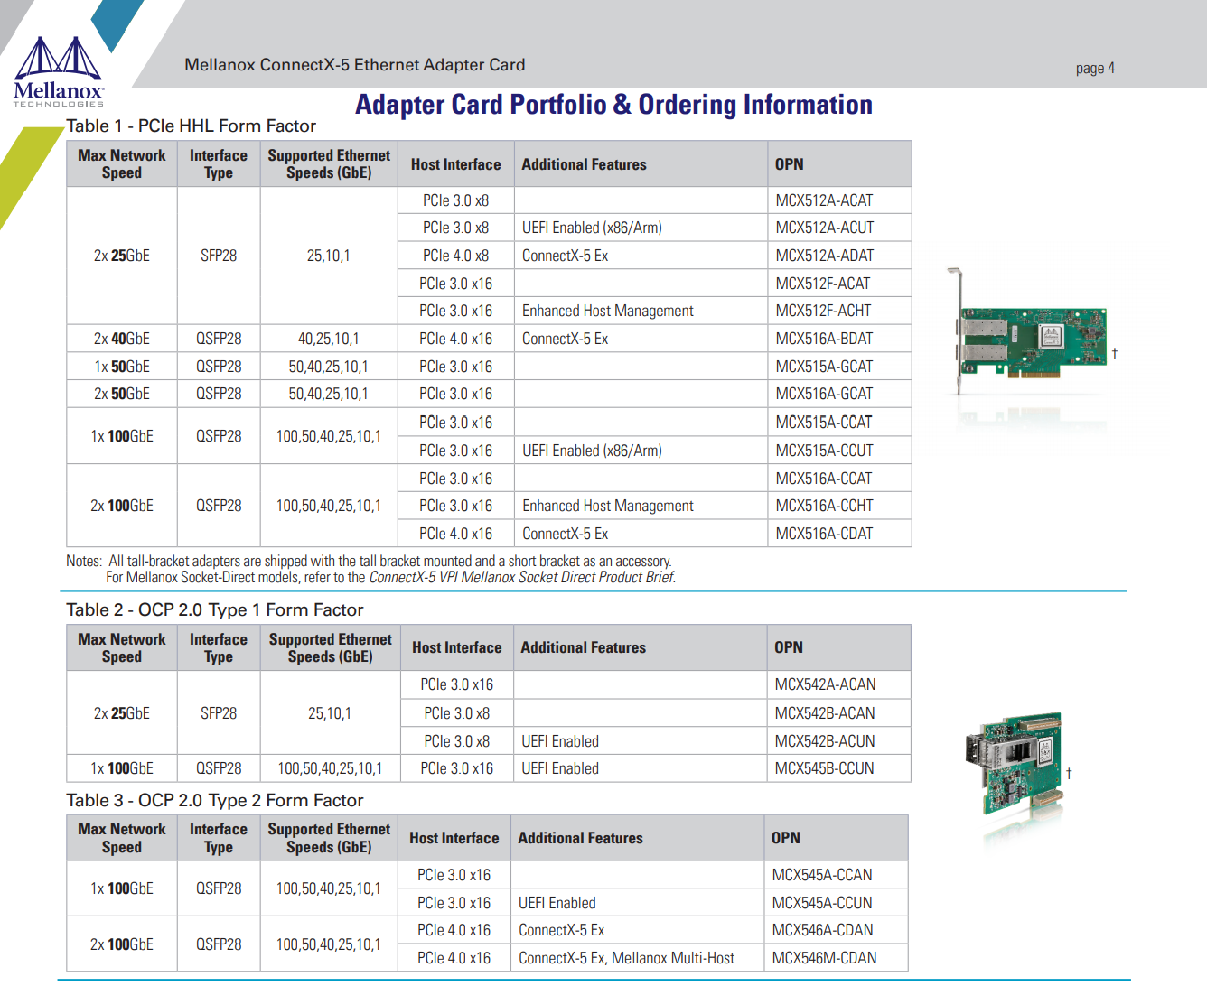1207x986 pixels.
Task: Select the 'ConnectX-5 Ex, Mellanox Multi-Host' feature cell
Action: pyautogui.click(x=626, y=958)
